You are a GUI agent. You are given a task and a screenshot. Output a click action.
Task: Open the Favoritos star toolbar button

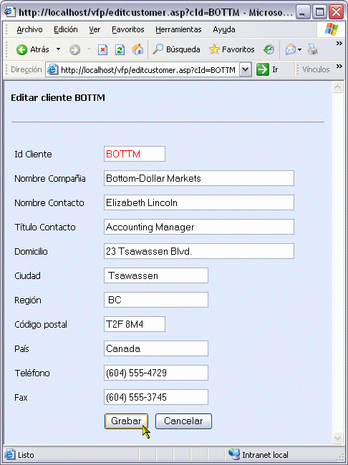pyautogui.click(x=231, y=49)
